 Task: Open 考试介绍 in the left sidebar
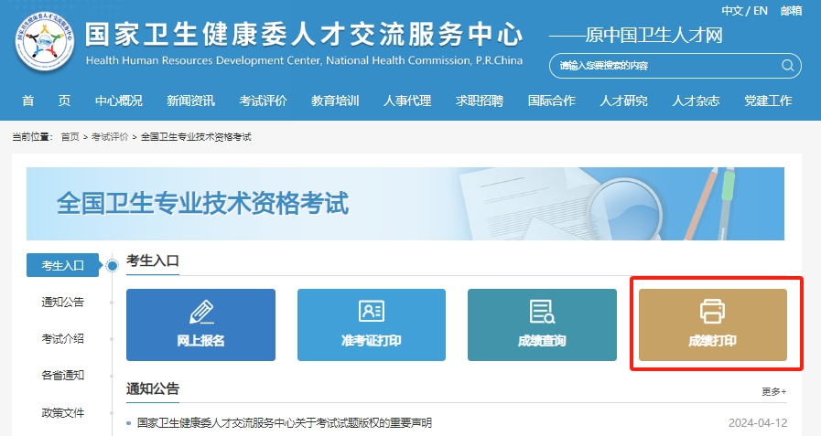pos(62,338)
